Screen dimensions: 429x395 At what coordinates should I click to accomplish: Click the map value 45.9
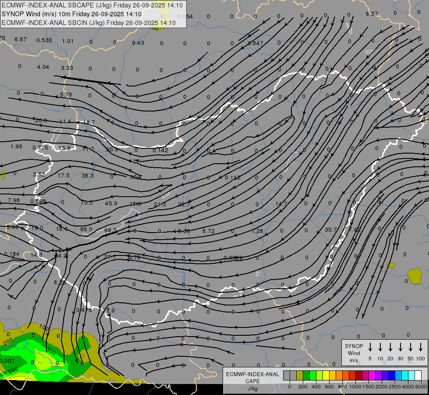click(111, 203)
